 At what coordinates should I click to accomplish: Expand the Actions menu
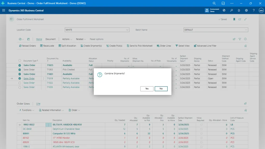pyautogui.click(x=67, y=39)
